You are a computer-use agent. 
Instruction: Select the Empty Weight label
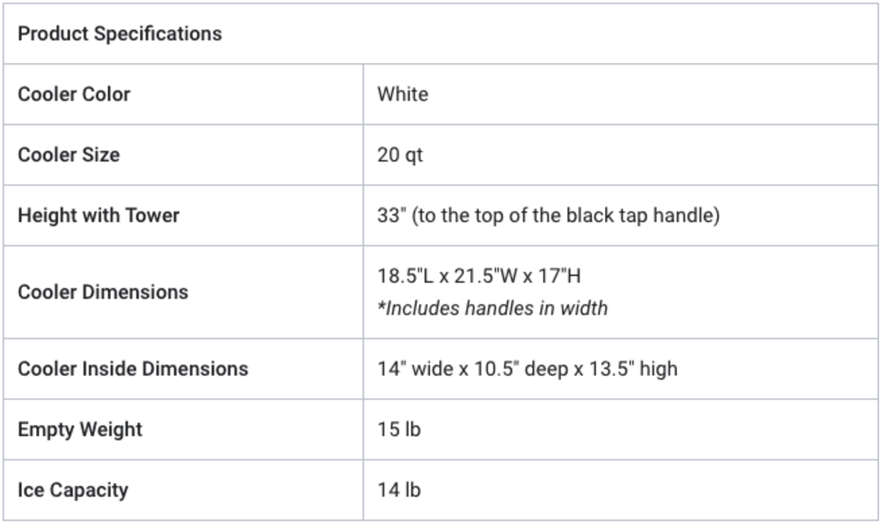80,429
